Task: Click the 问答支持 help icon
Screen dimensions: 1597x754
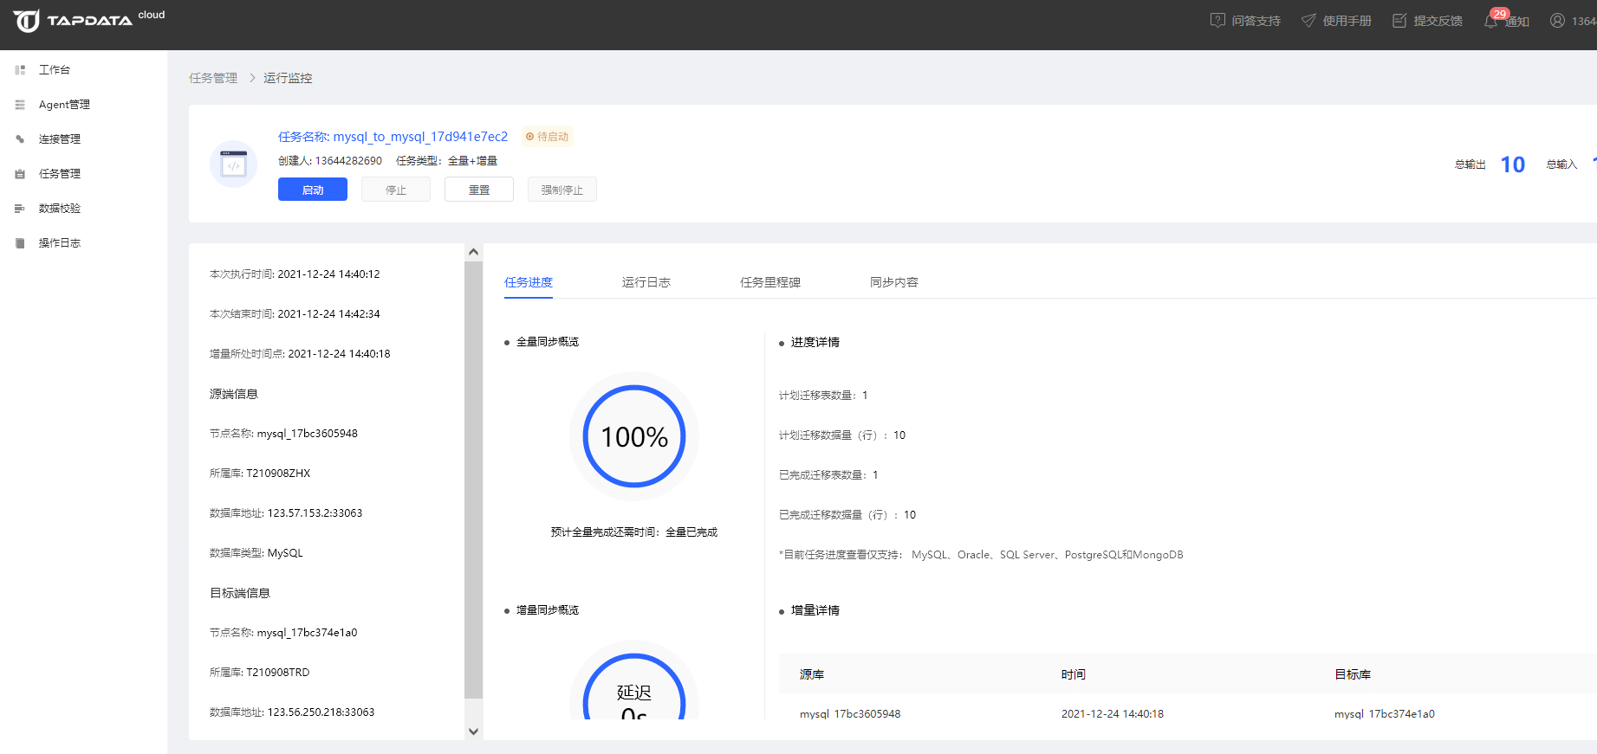Action: 1217,21
